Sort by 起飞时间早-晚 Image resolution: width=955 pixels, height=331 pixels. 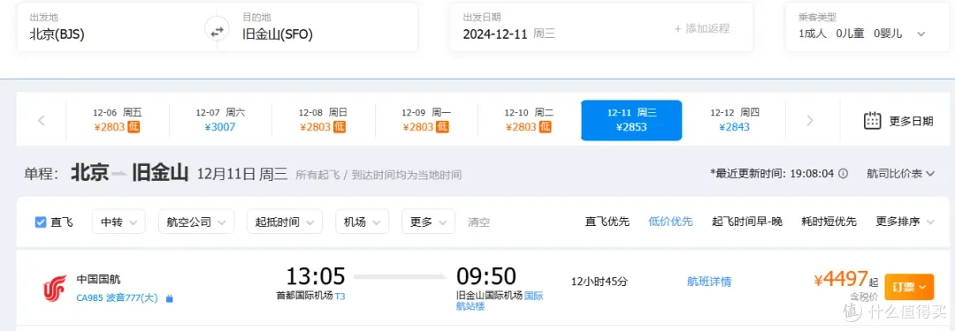(746, 222)
